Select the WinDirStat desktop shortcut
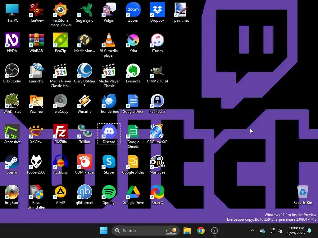 (x=12, y=104)
